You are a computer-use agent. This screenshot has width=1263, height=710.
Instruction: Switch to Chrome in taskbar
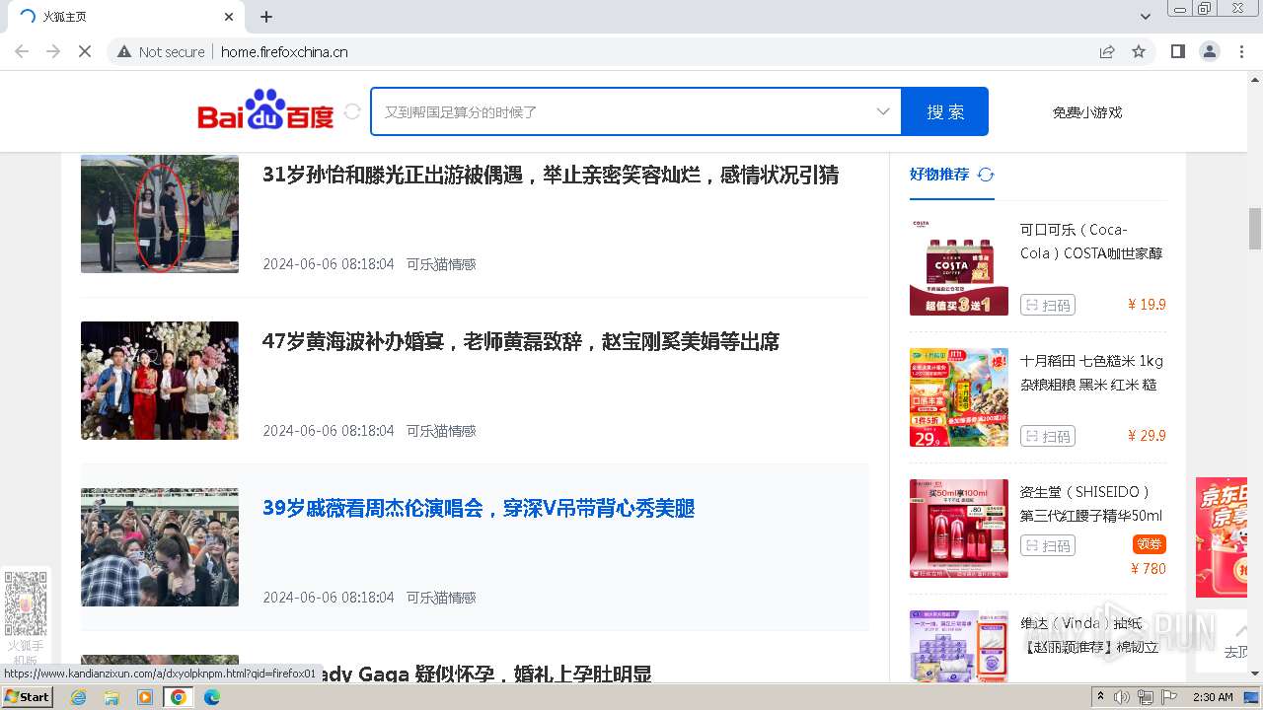[x=179, y=697]
